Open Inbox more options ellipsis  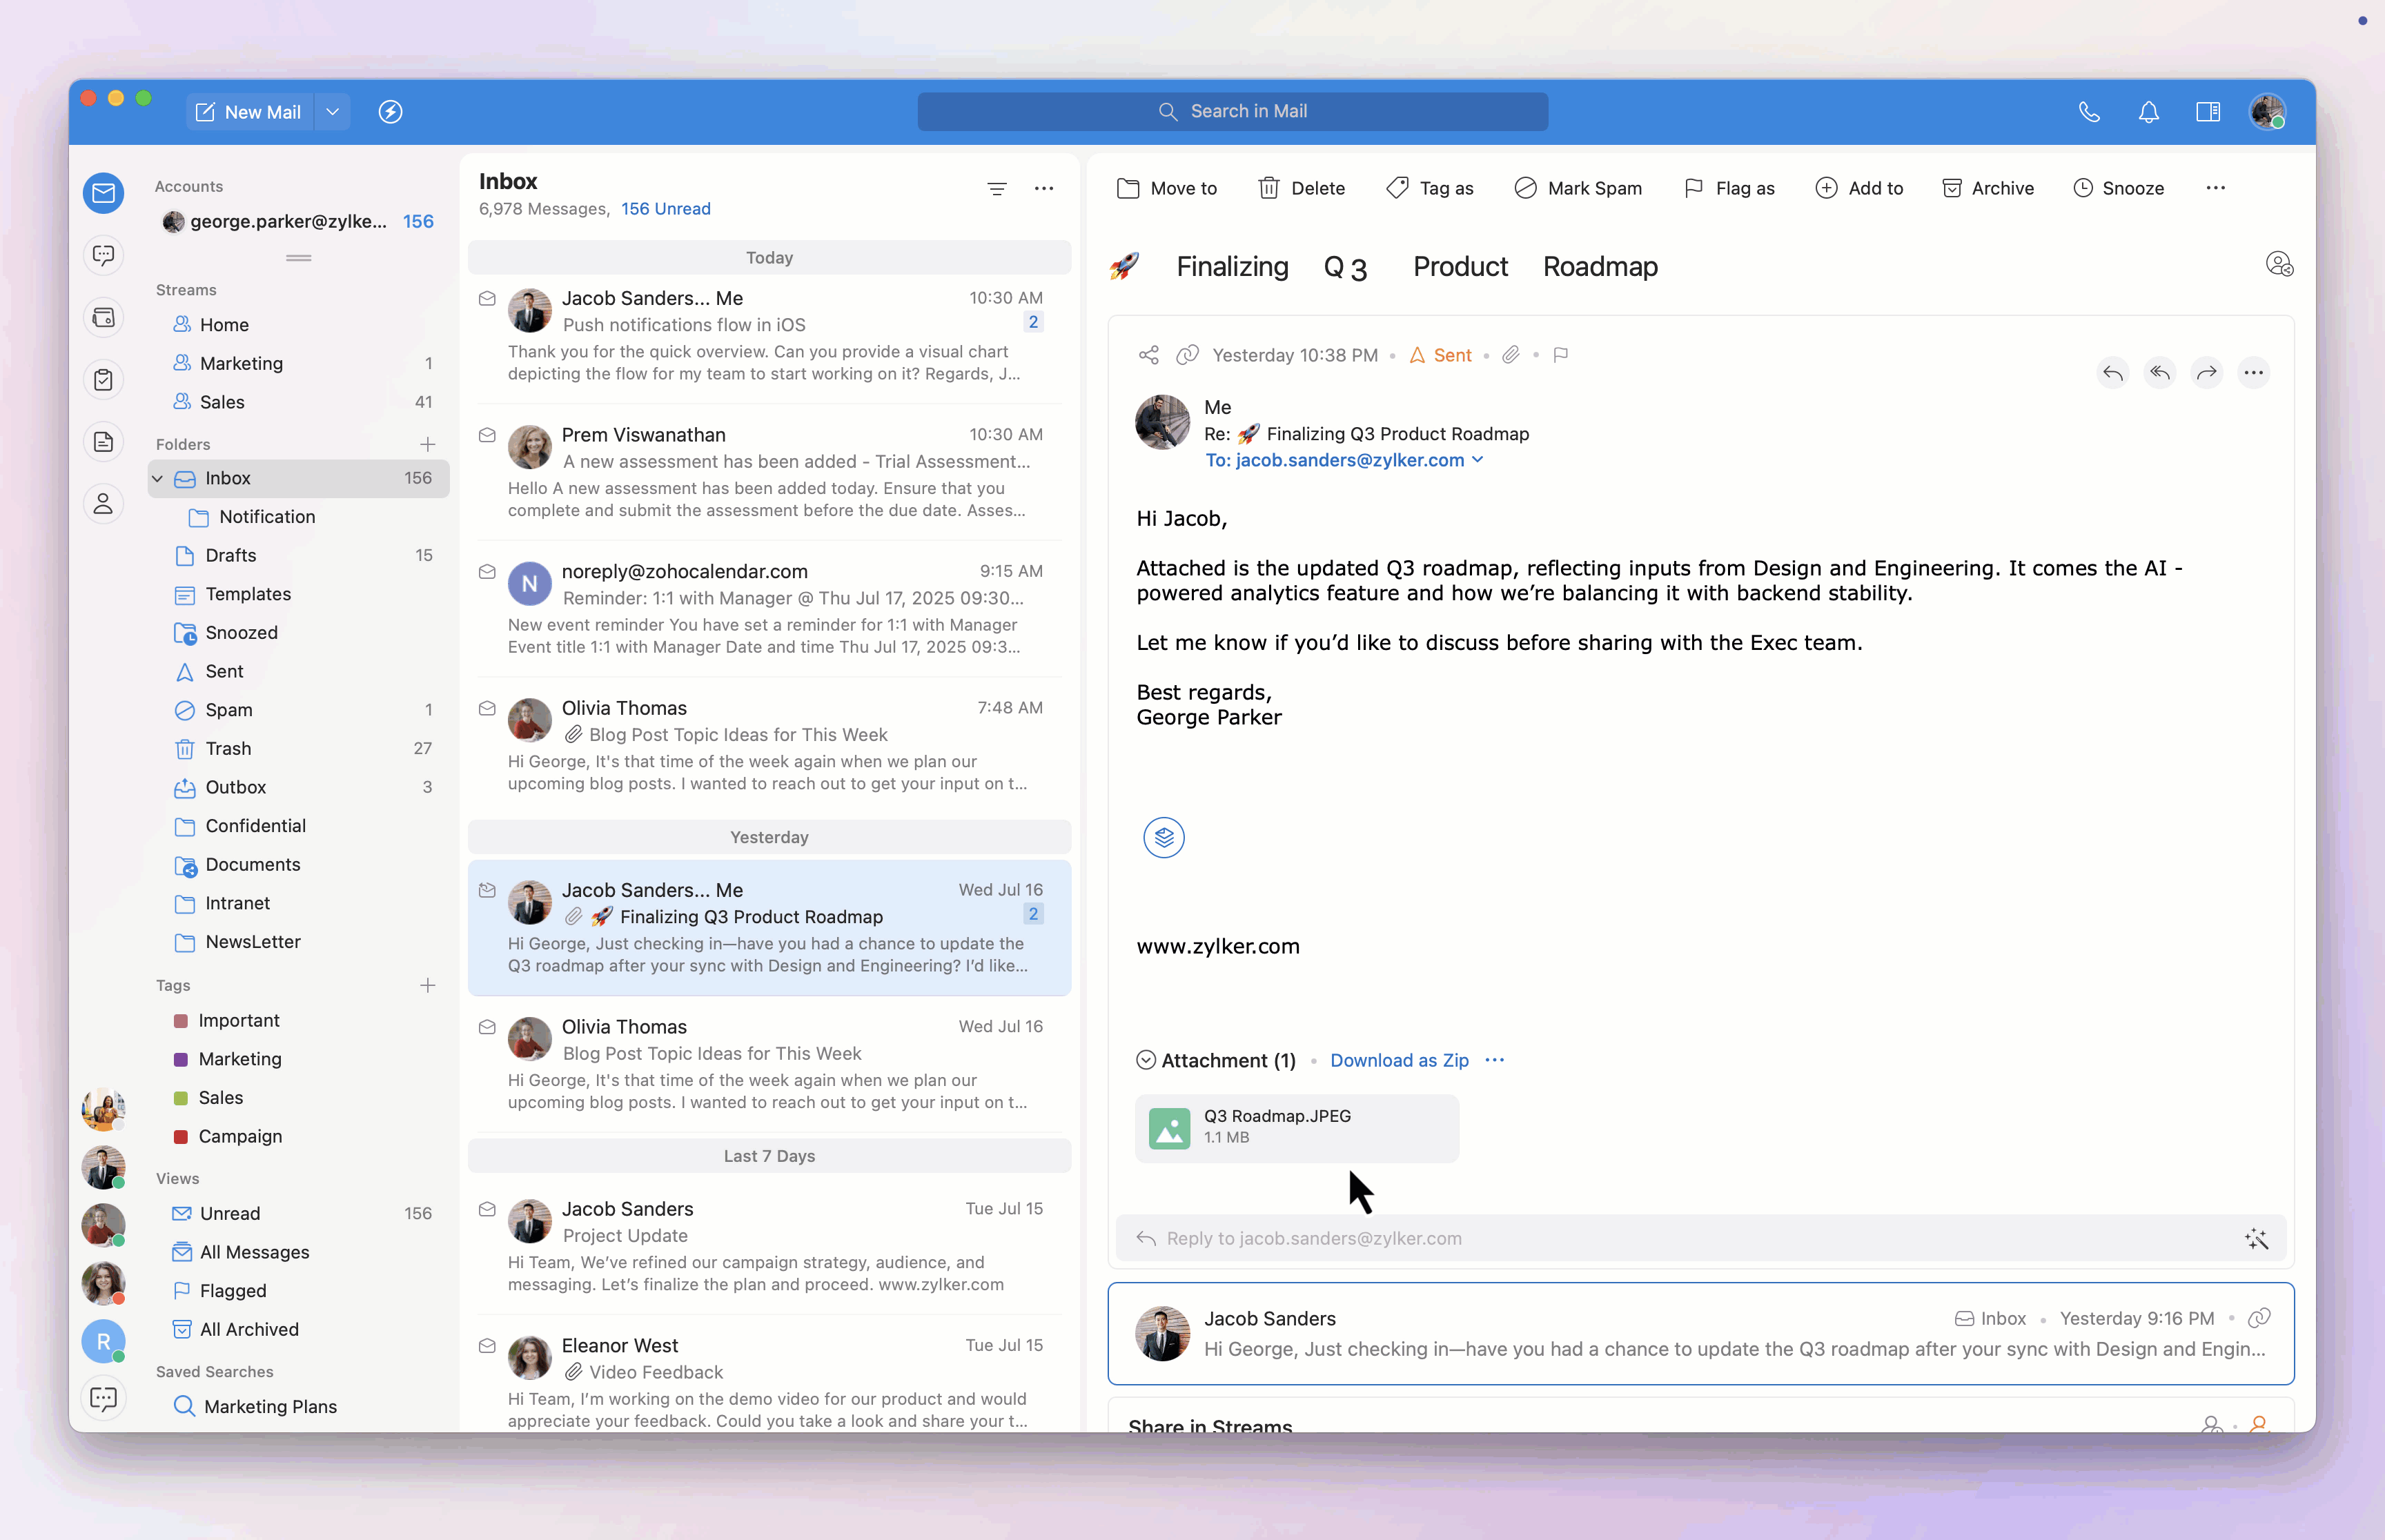1044,188
